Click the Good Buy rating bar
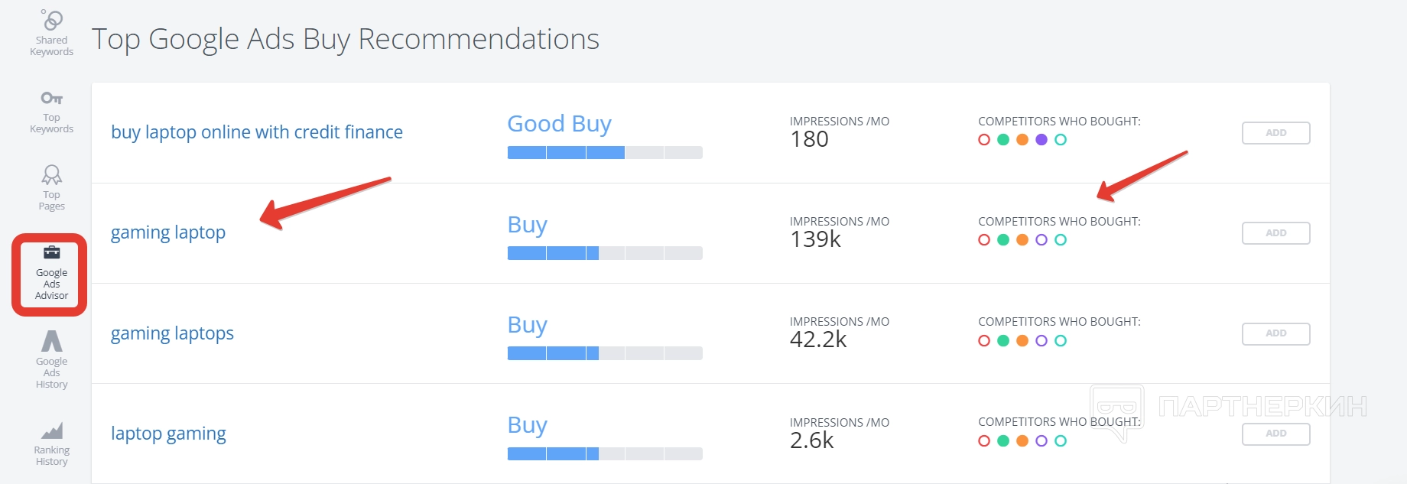Image resolution: width=1407 pixels, height=484 pixels. point(605,153)
